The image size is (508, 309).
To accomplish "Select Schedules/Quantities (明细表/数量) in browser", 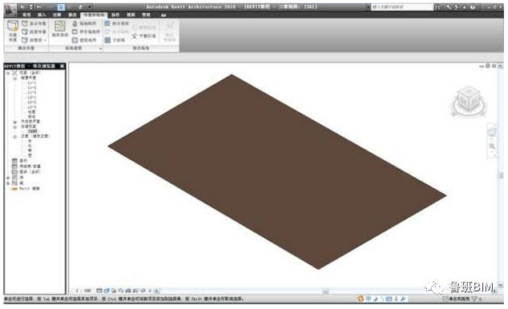I will [x=30, y=167].
